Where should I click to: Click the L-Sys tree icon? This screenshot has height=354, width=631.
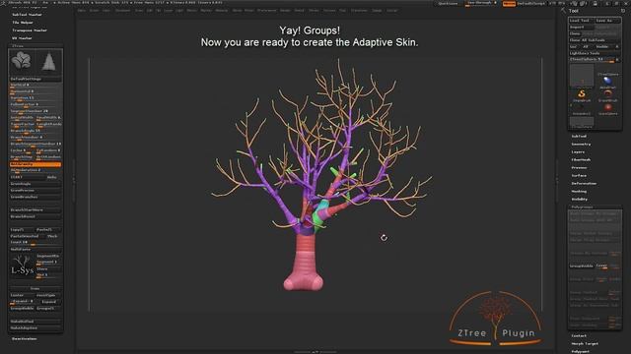click(22, 266)
